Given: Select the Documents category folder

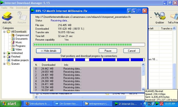Looking at the screenshot, I should 19,39.
